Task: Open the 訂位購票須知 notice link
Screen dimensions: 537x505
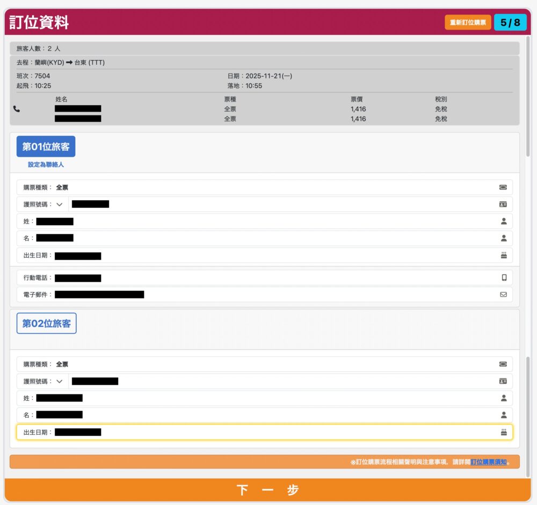Action: 489,462
